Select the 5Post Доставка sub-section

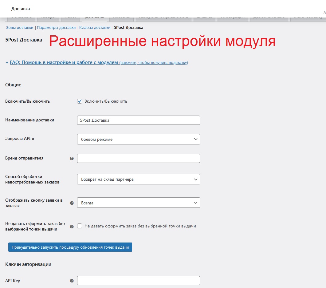pos(128,28)
